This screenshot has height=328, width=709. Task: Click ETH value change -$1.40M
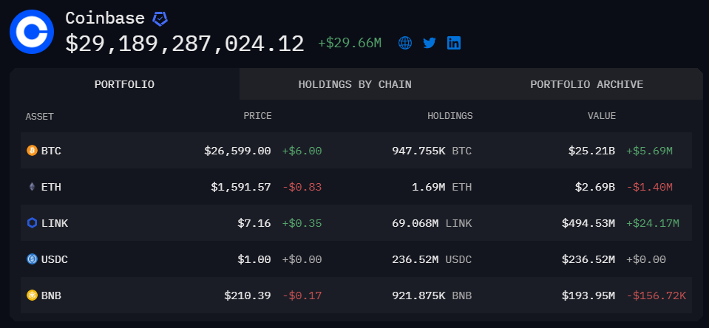click(x=649, y=187)
